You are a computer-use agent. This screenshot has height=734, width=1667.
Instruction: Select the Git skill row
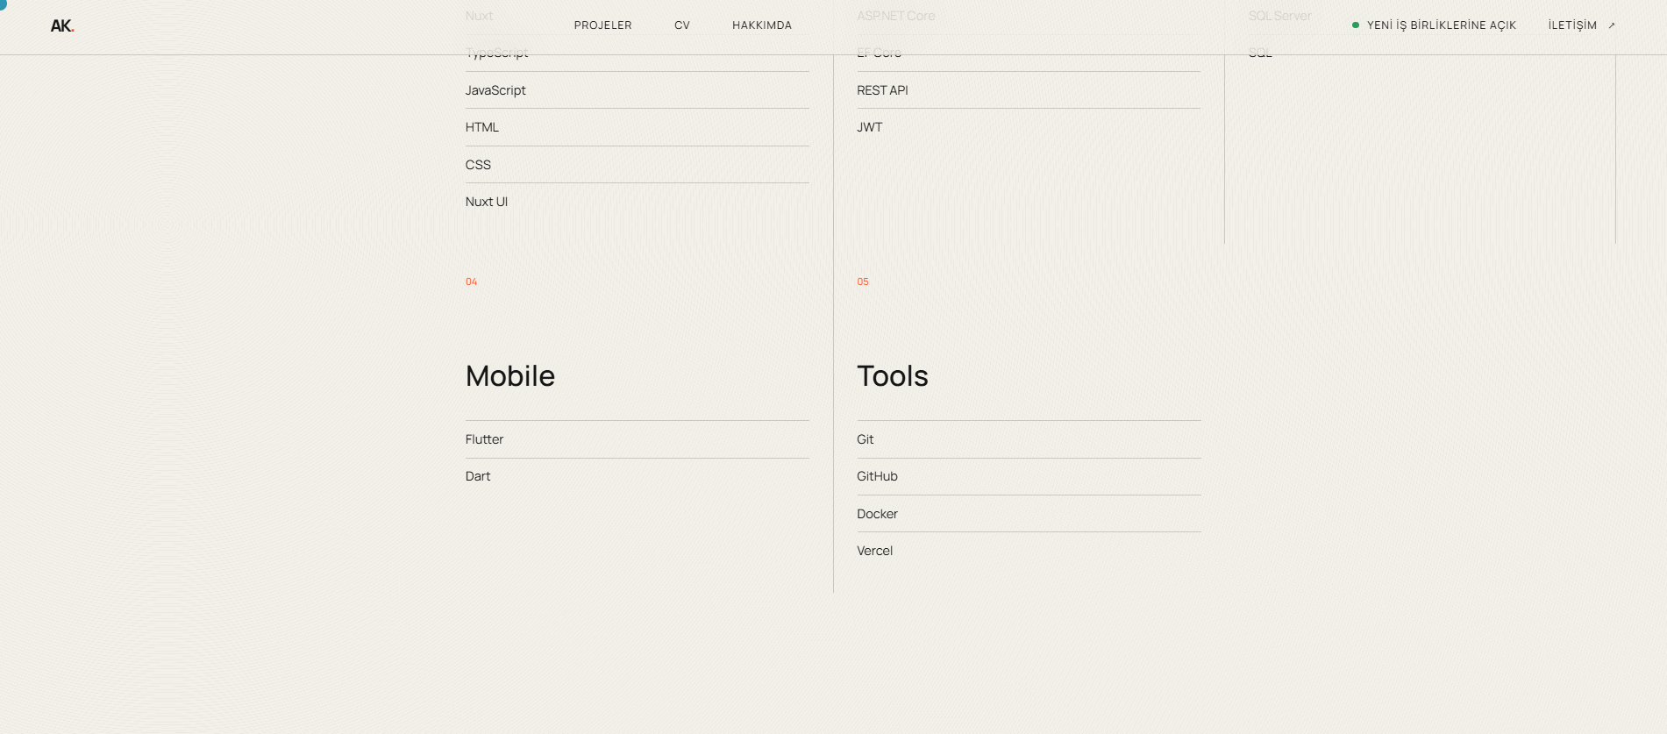click(1029, 439)
